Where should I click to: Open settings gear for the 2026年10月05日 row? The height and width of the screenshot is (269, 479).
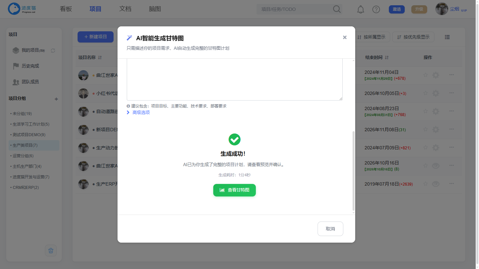pos(436,93)
